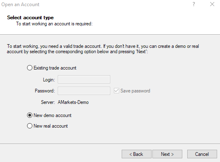The height and width of the screenshot is (162, 220).
Task: Click the valid trade account instruction paragraph
Action: coord(103,49)
